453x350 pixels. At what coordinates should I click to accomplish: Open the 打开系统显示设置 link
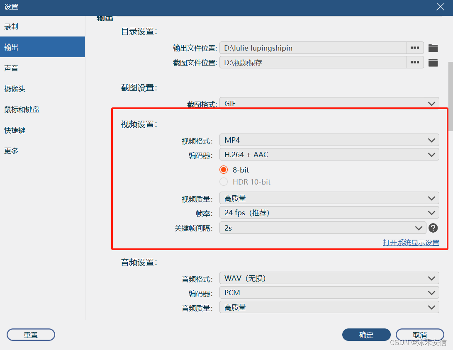411,243
